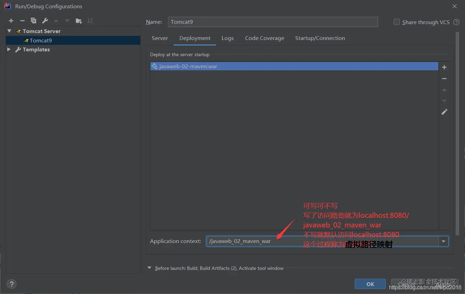Copy the selected configuration

coord(34,21)
